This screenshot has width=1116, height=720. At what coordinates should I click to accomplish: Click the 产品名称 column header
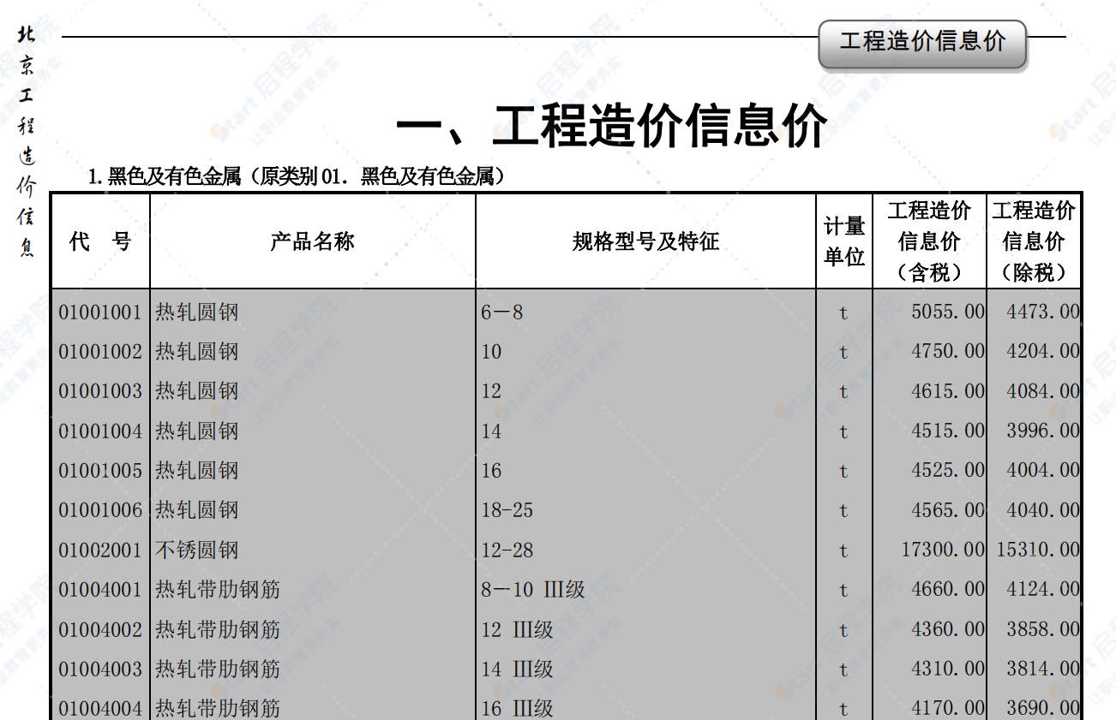pos(313,241)
